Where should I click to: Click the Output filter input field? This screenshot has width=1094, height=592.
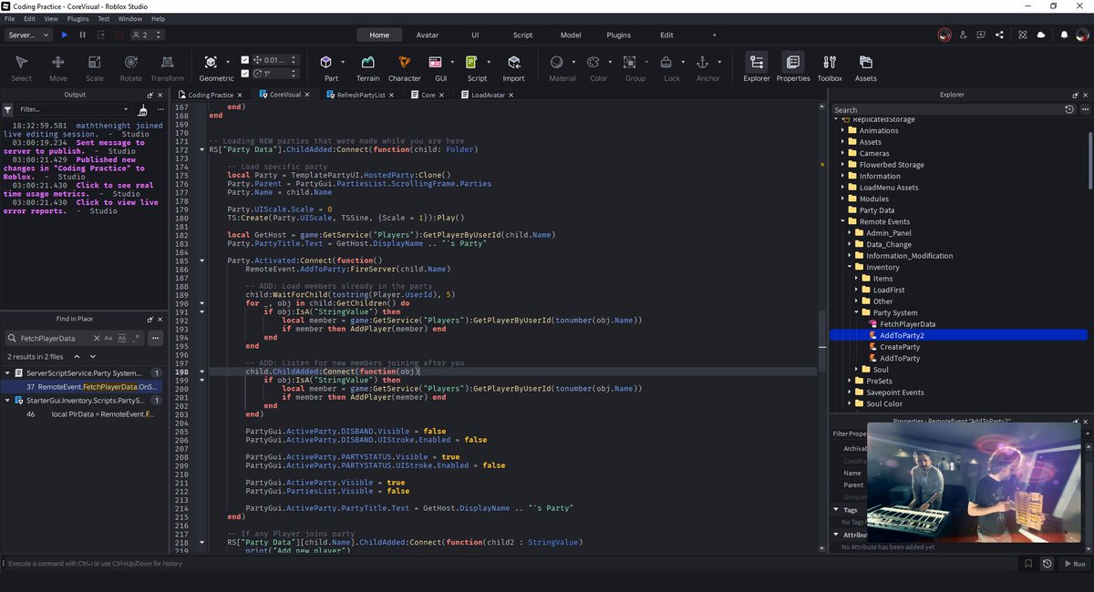coord(73,109)
